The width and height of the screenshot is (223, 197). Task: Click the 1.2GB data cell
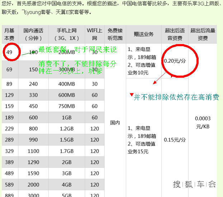click(67, 129)
